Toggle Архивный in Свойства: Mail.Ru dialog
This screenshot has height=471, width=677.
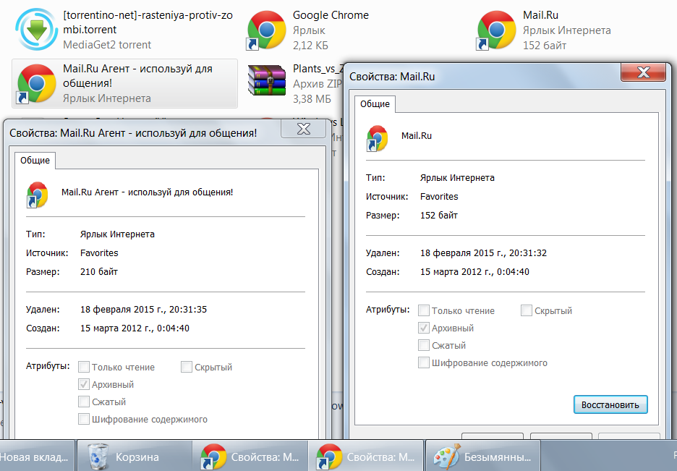(x=424, y=328)
